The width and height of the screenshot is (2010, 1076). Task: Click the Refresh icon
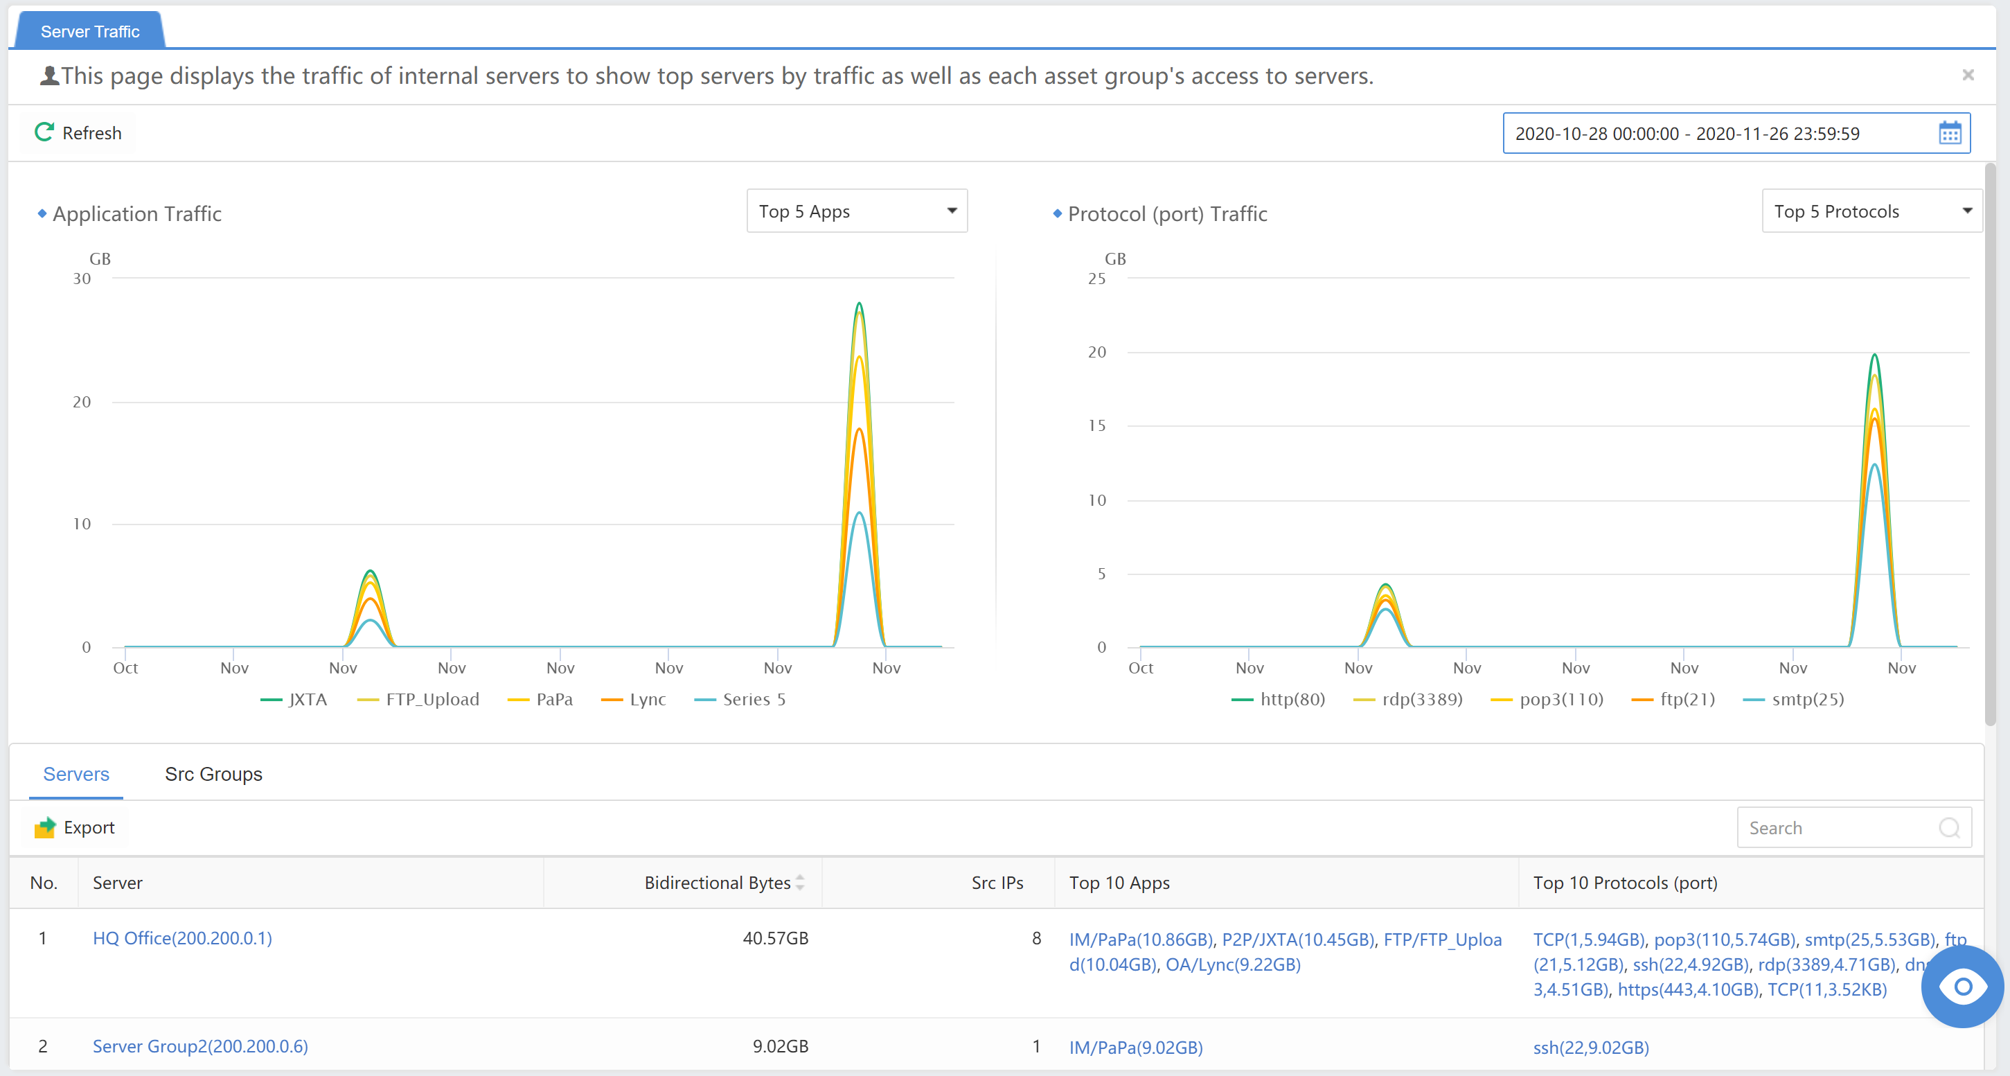tap(44, 132)
